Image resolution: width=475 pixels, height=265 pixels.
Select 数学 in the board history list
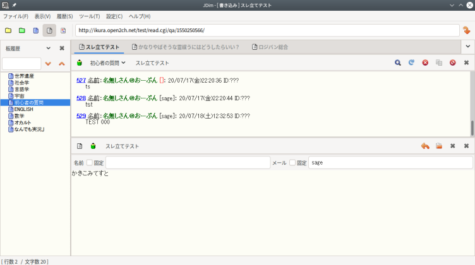[x=19, y=116]
